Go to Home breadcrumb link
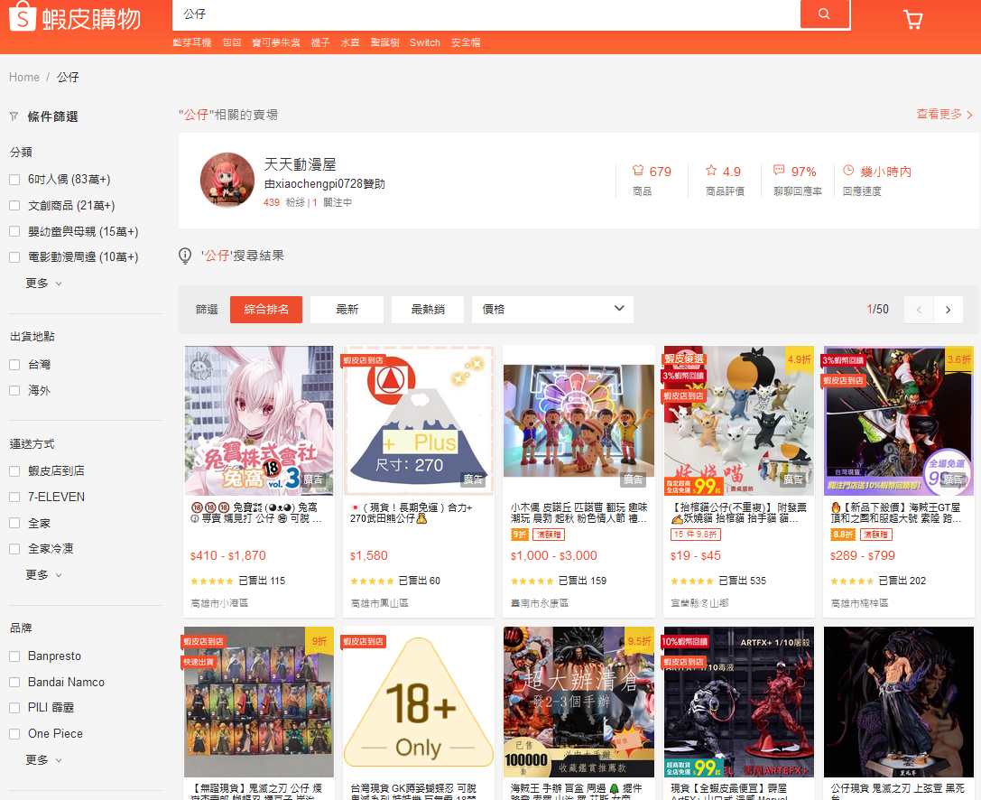The width and height of the screenshot is (981, 800). (23, 77)
